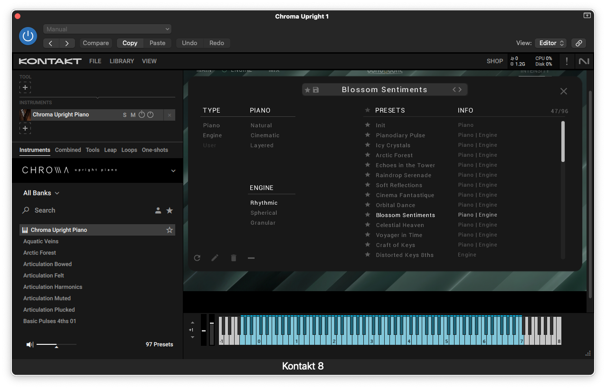Viewport: 606px width, 389px height.
Task: Decrease keyboard octave with down arrow
Action: point(192,337)
